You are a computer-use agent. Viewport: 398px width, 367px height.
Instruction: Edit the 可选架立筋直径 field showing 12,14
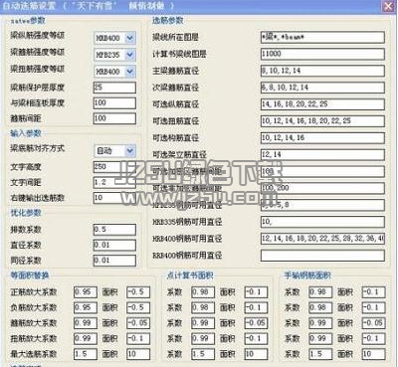(322, 155)
